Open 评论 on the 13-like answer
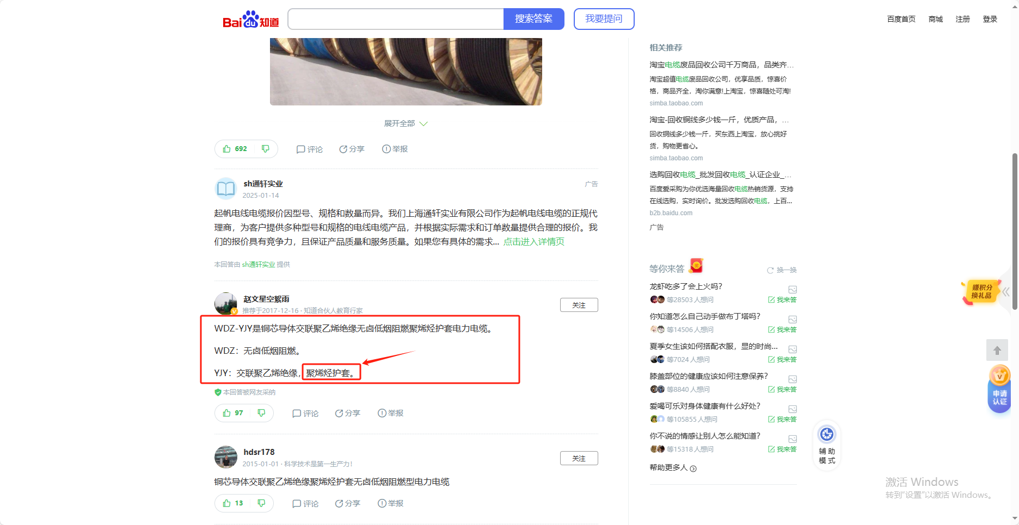Image resolution: width=1019 pixels, height=525 pixels. (x=305, y=504)
